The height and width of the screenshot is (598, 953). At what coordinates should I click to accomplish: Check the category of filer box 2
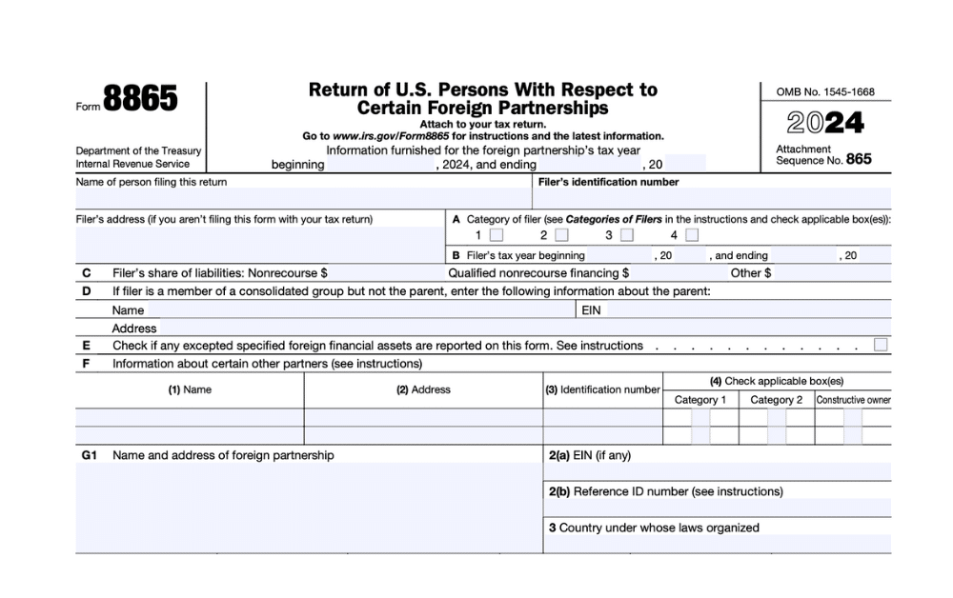(x=561, y=234)
